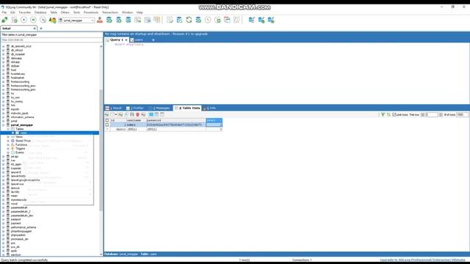
Task: Click the cancel changes icon in Table Data toolbar
Action: coord(143,114)
